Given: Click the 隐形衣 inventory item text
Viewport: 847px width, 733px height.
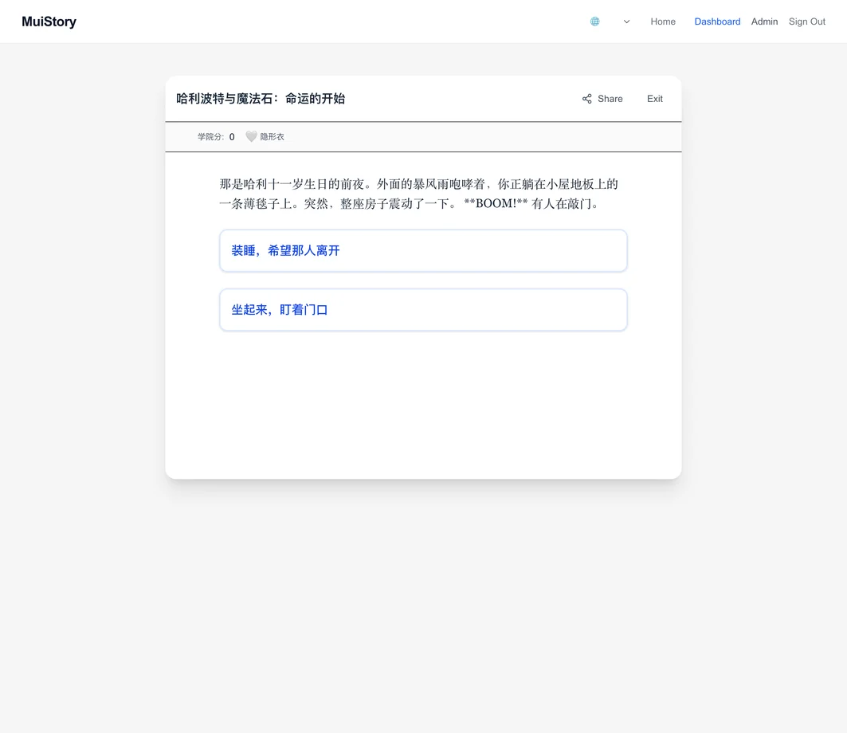Looking at the screenshot, I should pyautogui.click(x=273, y=137).
